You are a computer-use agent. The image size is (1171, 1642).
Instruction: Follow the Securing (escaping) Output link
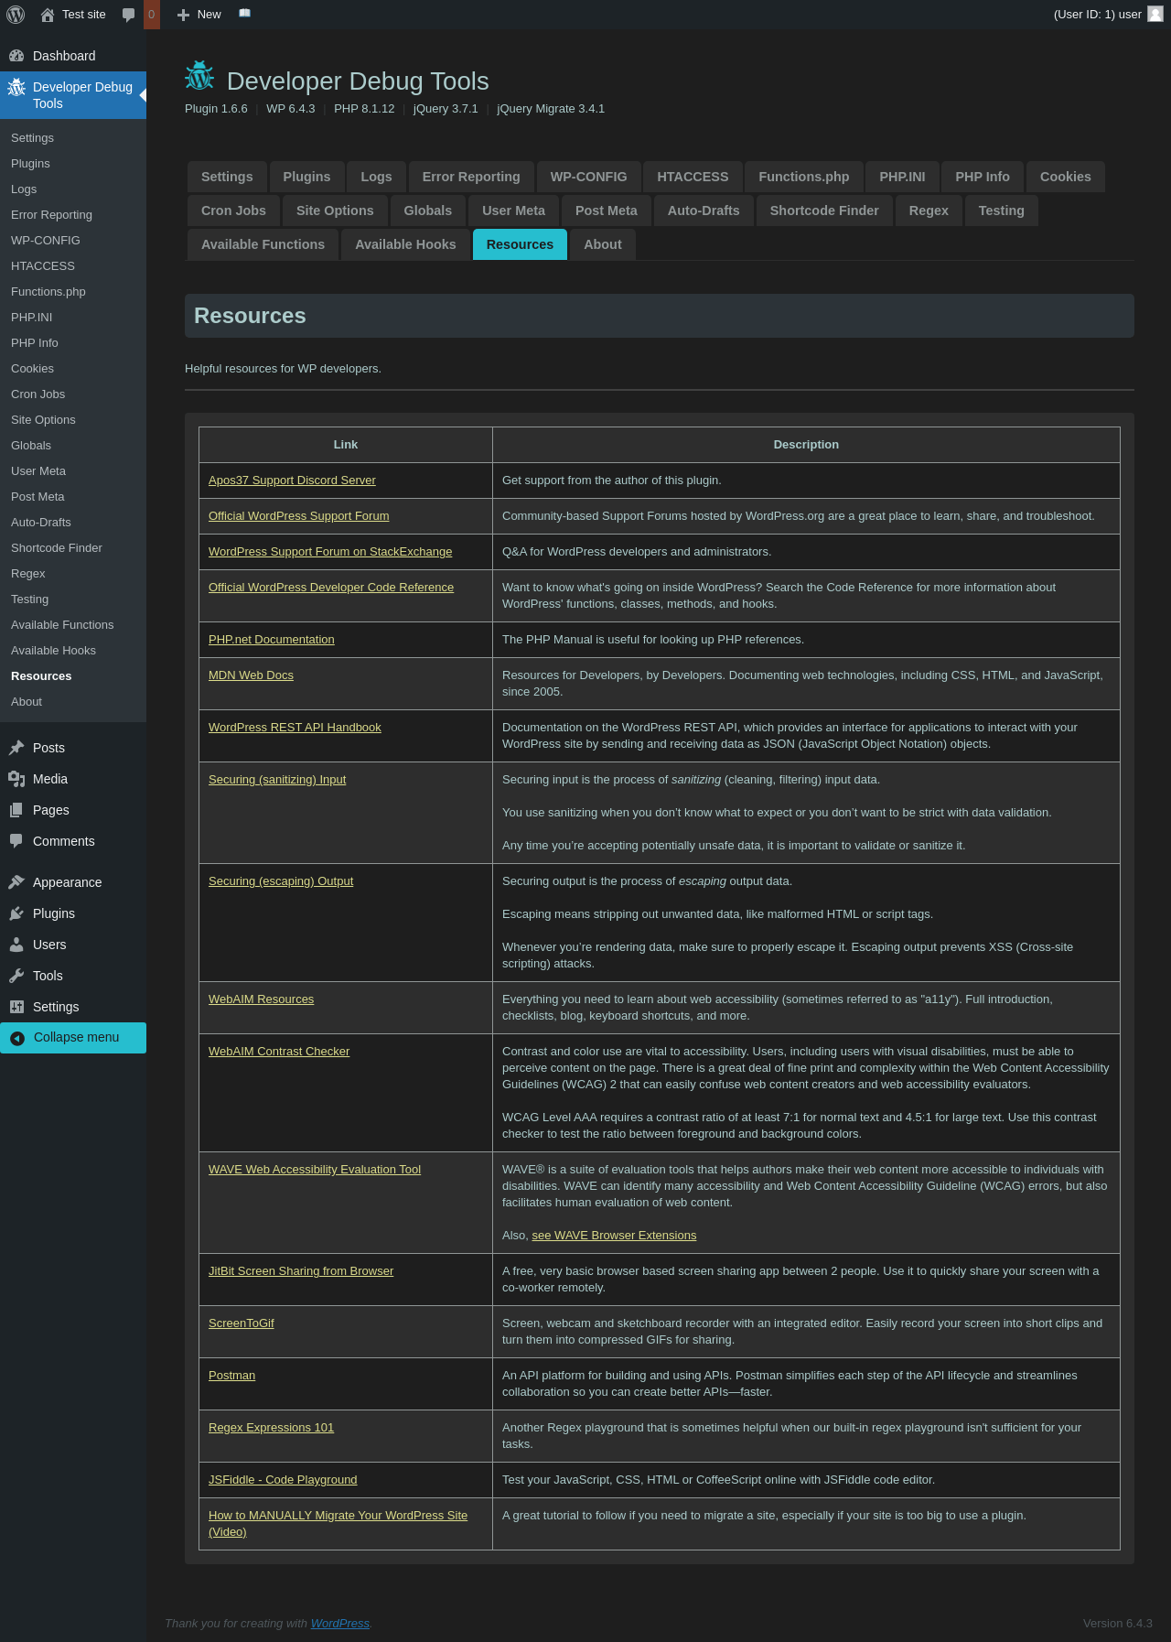coord(281,881)
